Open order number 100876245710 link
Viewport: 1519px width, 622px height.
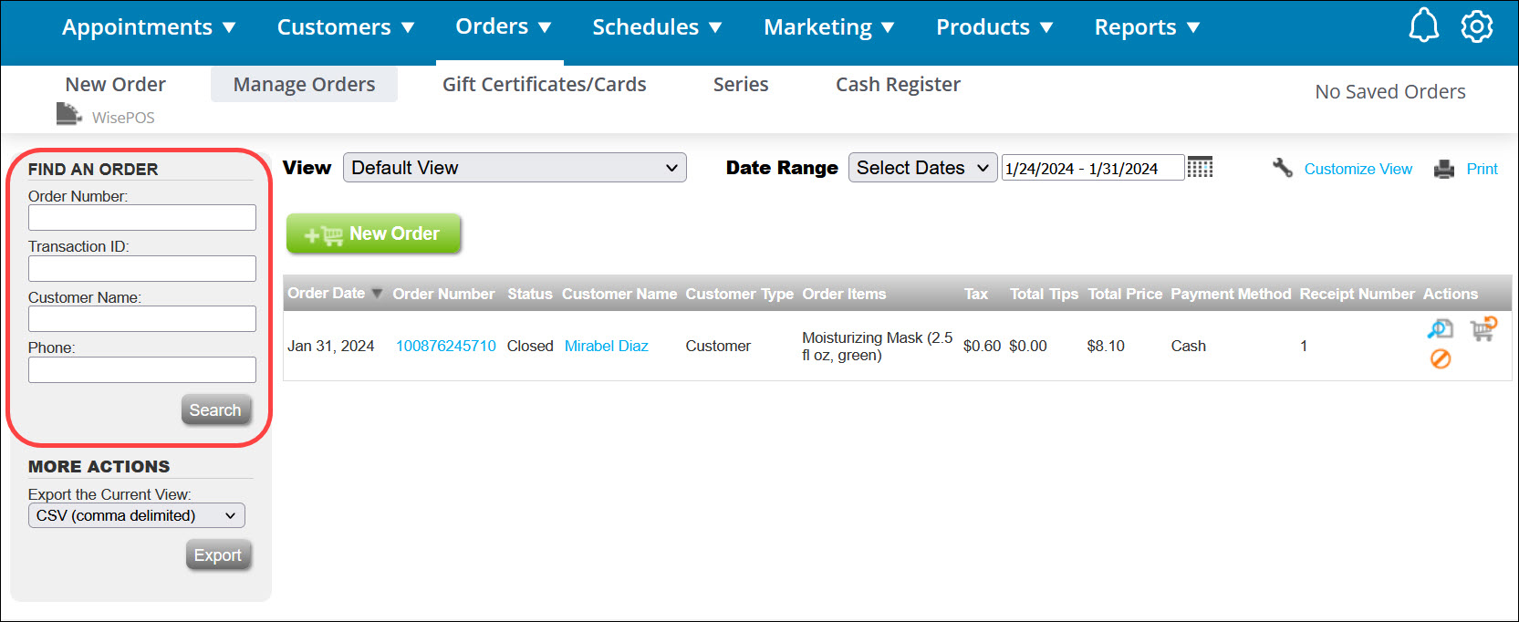(445, 347)
